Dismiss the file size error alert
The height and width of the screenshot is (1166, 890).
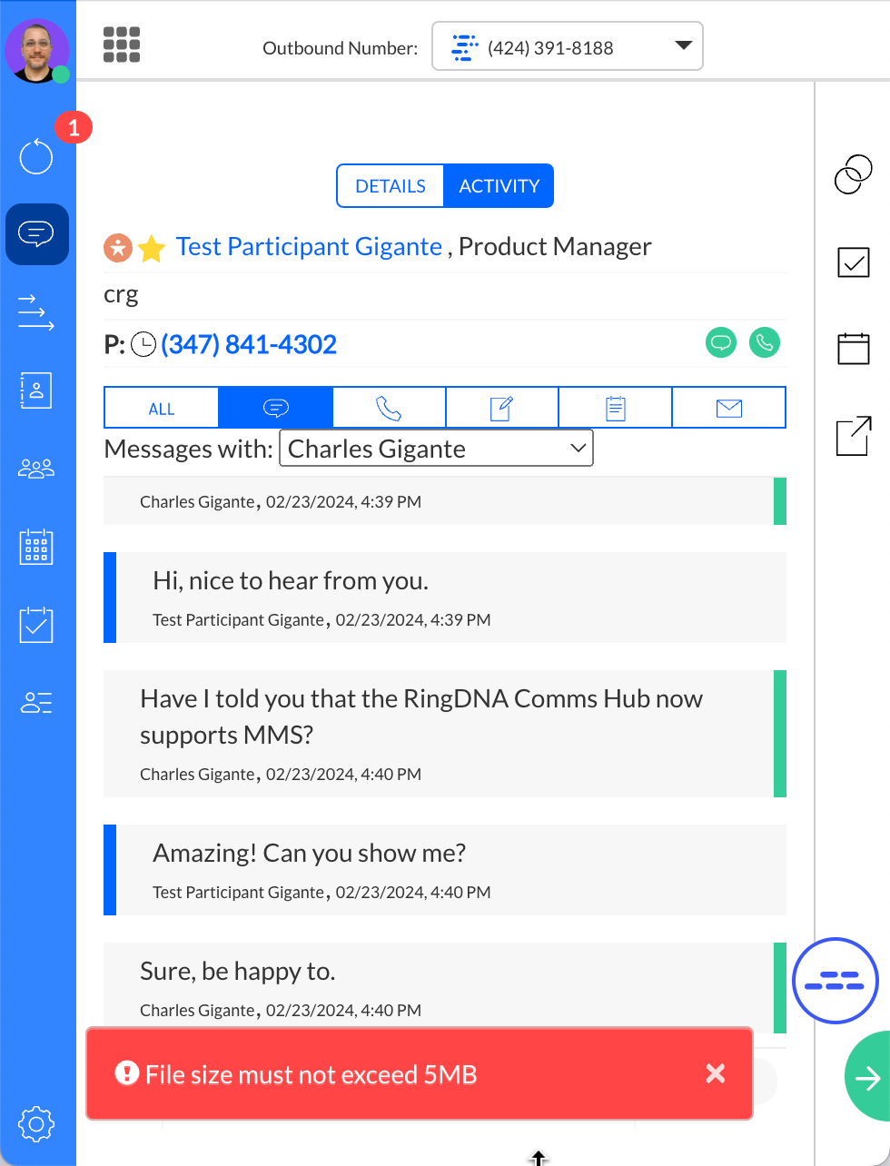tap(716, 1074)
